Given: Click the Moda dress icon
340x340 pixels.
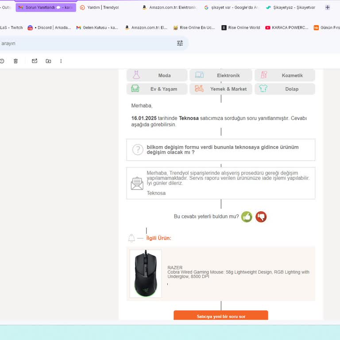Looking at the screenshot, I should pos(136,75).
